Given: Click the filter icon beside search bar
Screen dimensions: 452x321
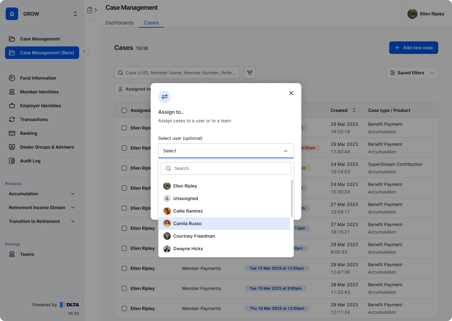Looking at the screenshot, I should click(250, 73).
